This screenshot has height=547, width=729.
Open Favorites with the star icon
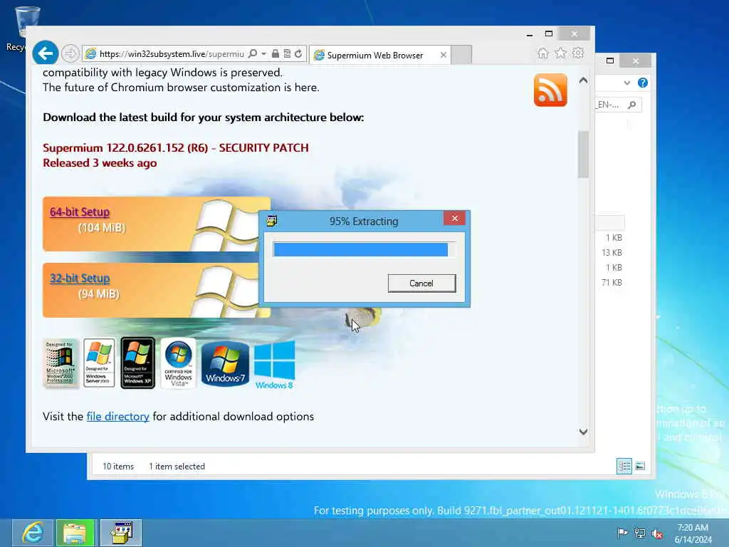click(x=561, y=53)
